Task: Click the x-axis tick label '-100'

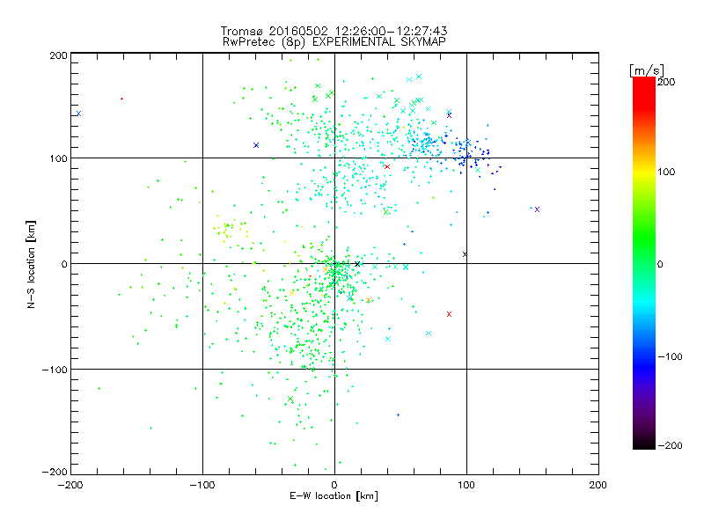Action: point(202,485)
